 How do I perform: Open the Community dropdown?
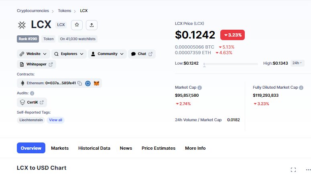[107, 54]
